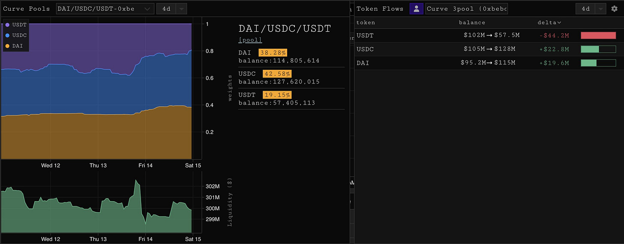Click the red USDT delta bar
The width and height of the screenshot is (624, 244).
coord(598,36)
